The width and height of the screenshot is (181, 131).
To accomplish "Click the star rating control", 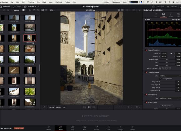I will point(120,107).
